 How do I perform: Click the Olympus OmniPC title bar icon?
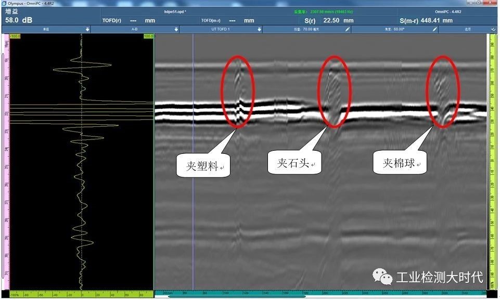4,3
